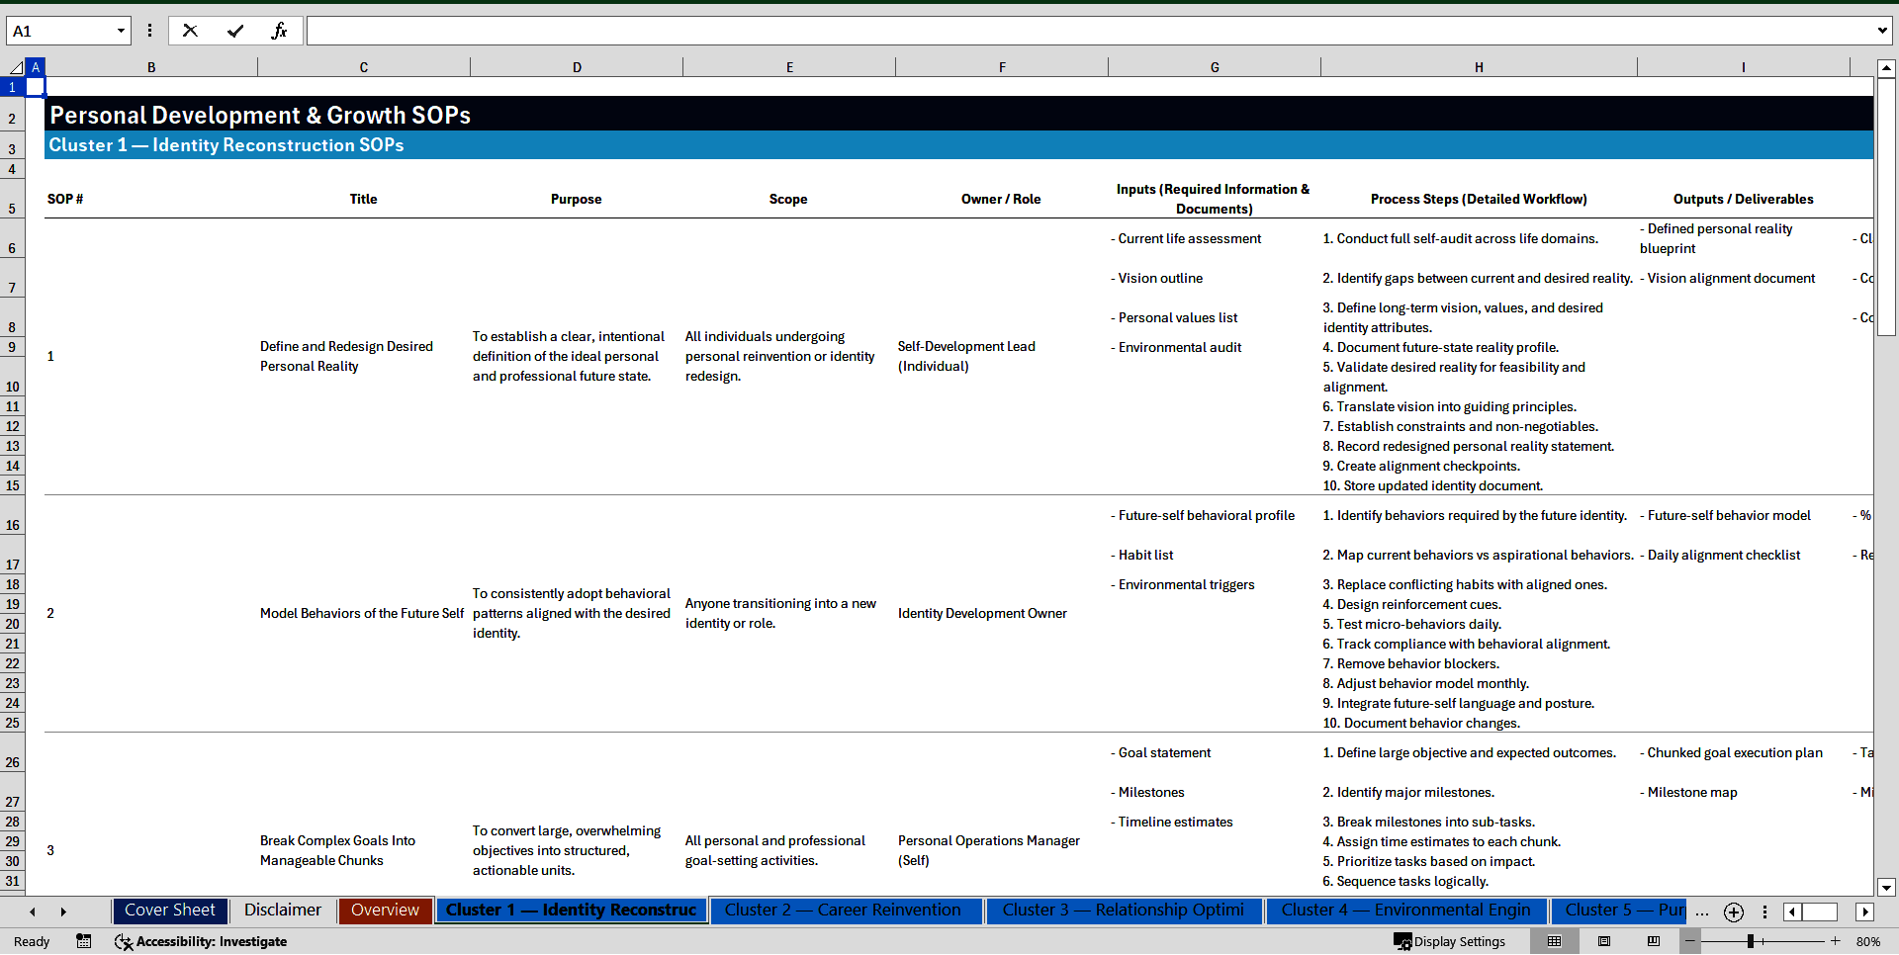Select the column F header
The width and height of the screenshot is (1899, 955).
(x=1002, y=66)
